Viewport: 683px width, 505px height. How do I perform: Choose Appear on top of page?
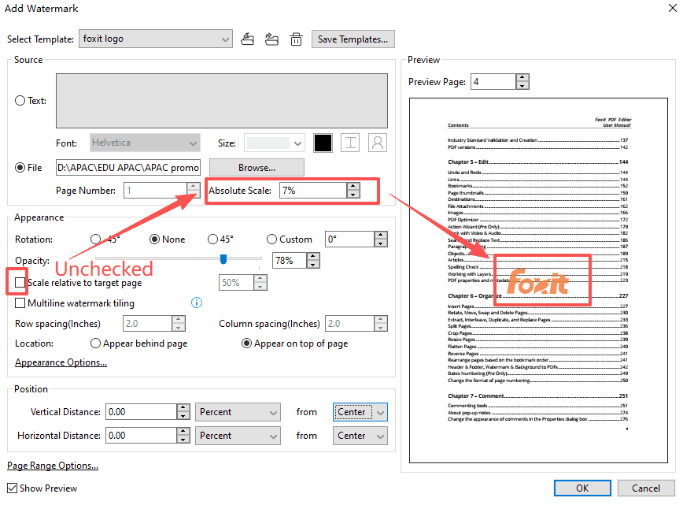(x=246, y=343)
